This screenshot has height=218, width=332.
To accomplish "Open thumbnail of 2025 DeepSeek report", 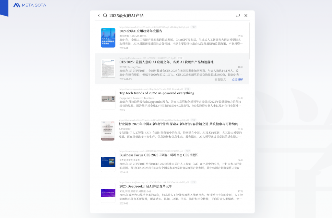I will [x=108, y=193].
